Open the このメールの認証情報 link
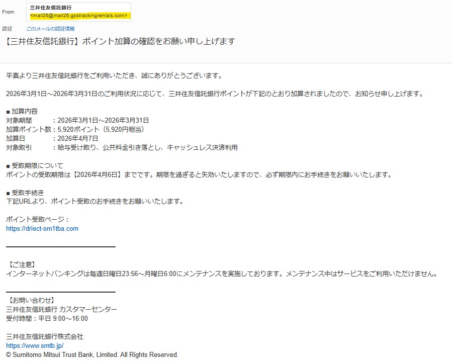This screenshot has width=452, height=364. [50, 29]
